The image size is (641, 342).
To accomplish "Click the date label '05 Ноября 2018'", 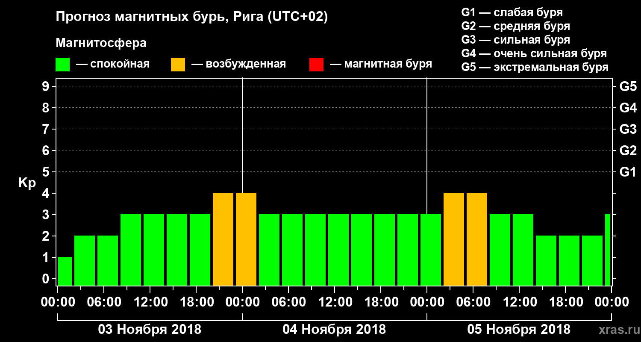I will 519,330.
